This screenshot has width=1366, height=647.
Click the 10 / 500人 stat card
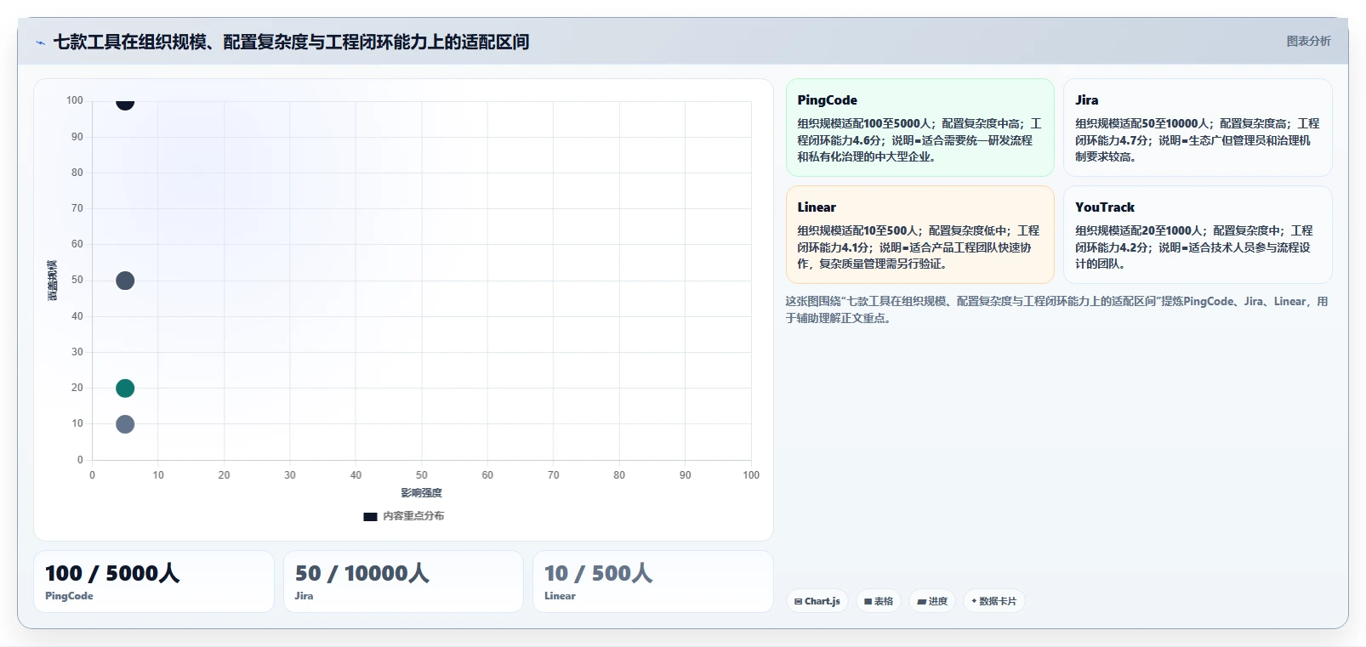pyautogui.click(x=653, y=582)
